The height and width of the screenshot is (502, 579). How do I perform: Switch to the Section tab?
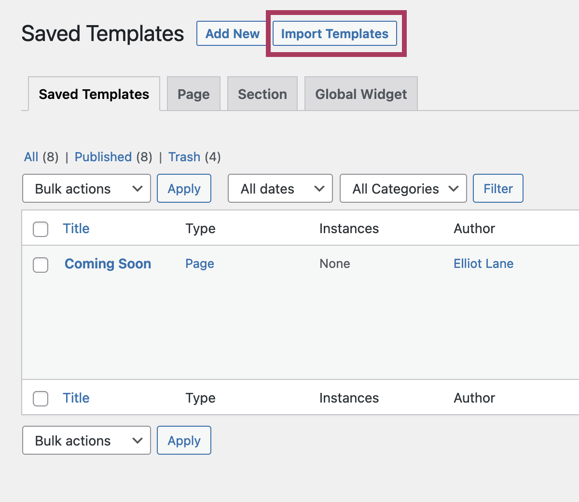(x=262, y=94)
